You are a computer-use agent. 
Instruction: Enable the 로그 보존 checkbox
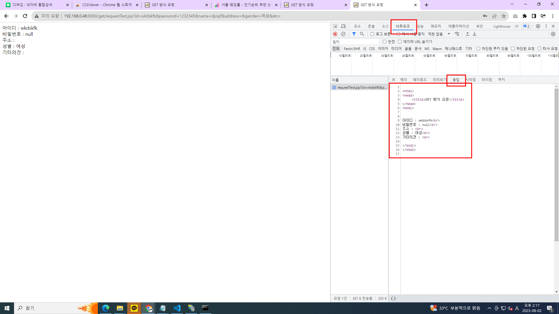click(x=372, y=34)
